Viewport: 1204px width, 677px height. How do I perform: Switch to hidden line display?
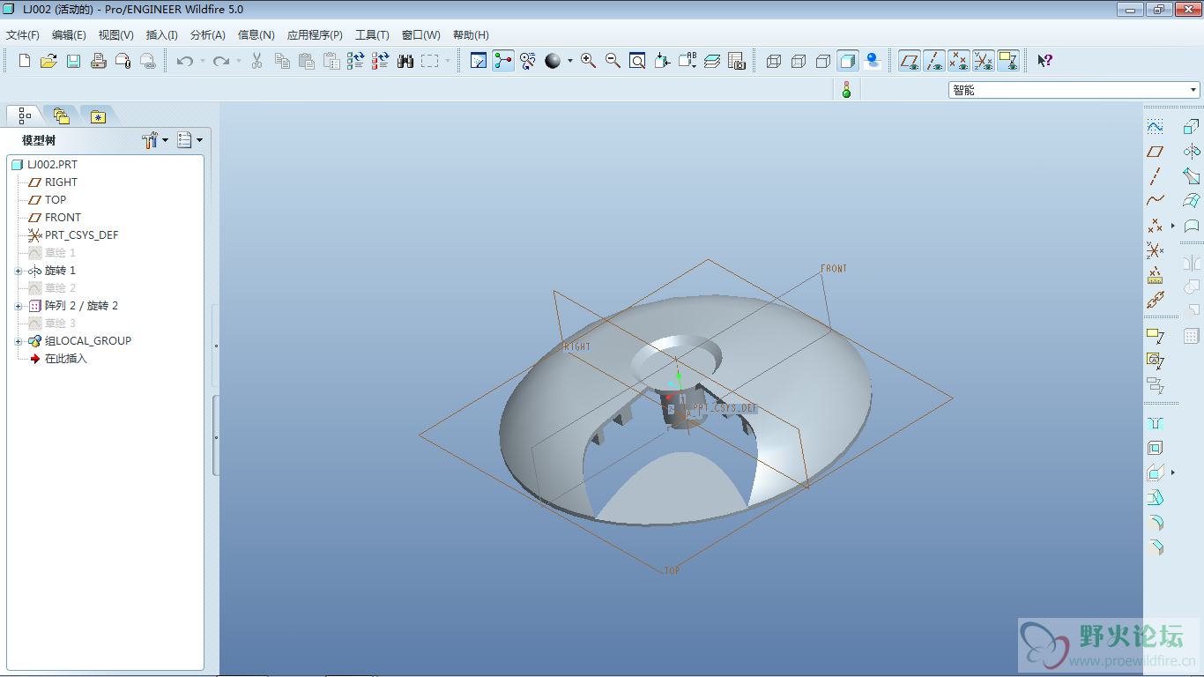tap(799, 61)
